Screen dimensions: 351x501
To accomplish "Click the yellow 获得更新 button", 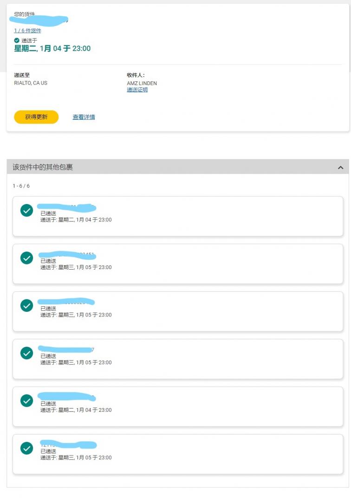I will tap(36, 117).
